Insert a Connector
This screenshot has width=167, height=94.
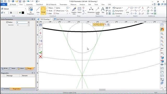click(x=117, y=14)
